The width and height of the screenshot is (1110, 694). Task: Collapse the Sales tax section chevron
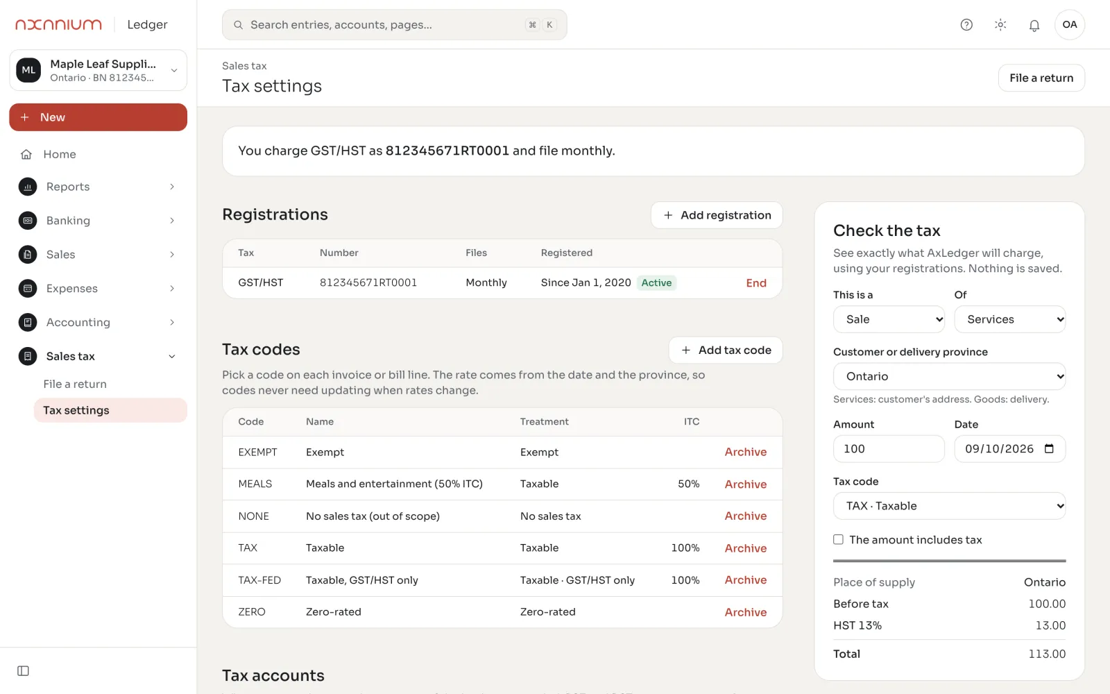(172, 357)
